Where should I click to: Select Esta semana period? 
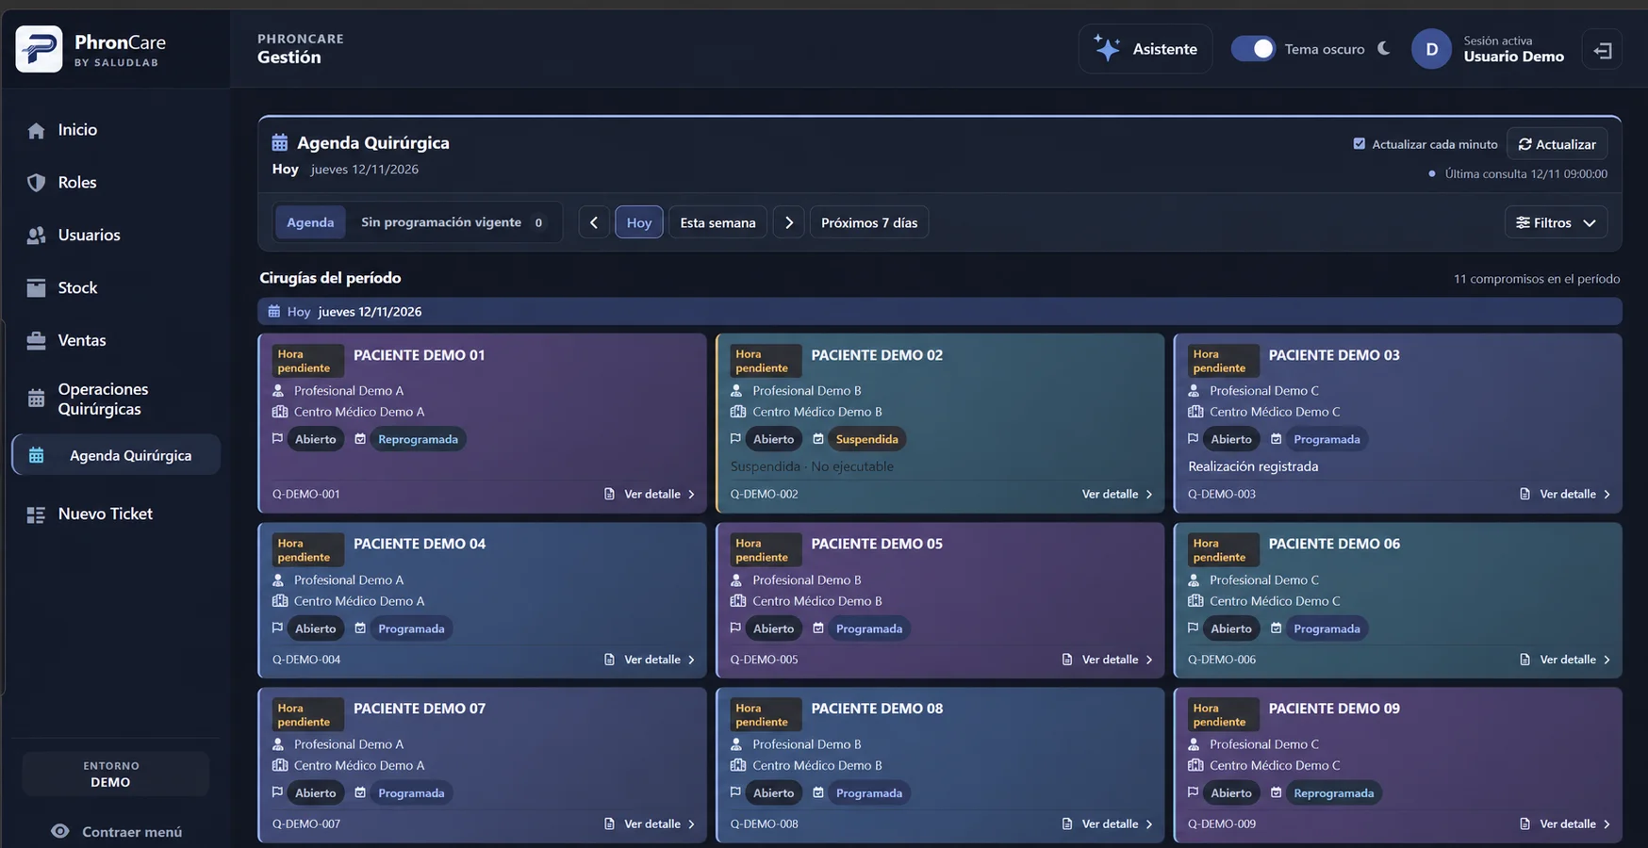click(717, 222)
